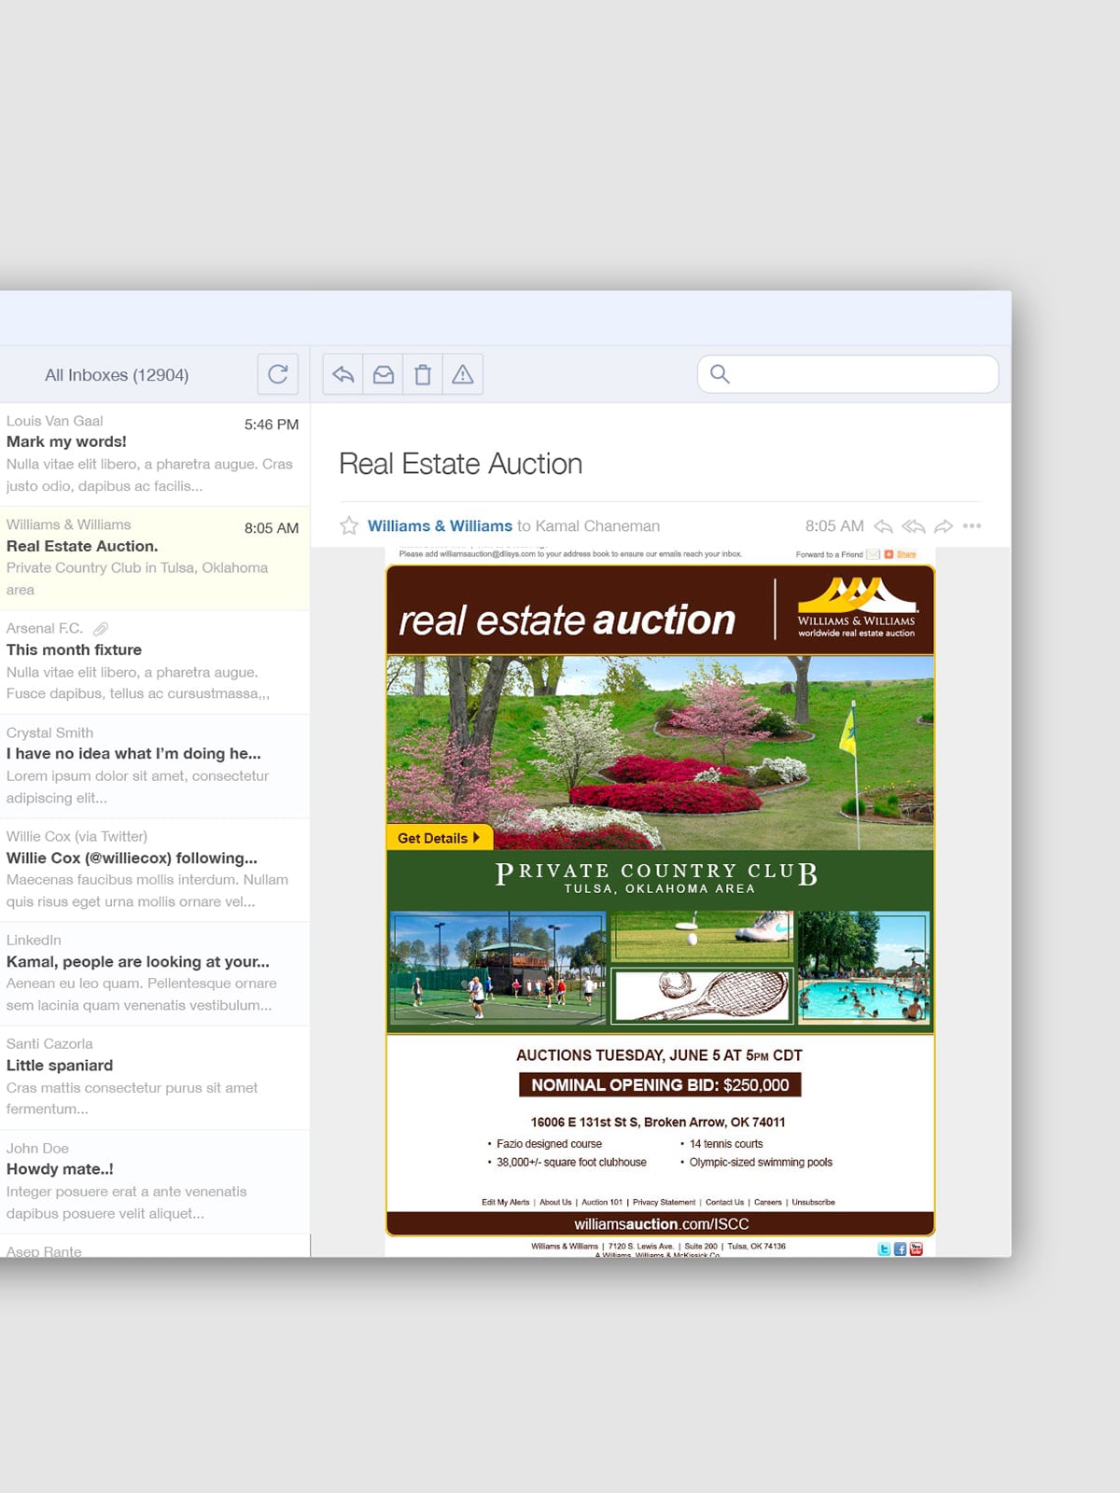Star the Williams & Williams email

click(x=349, y=526)
